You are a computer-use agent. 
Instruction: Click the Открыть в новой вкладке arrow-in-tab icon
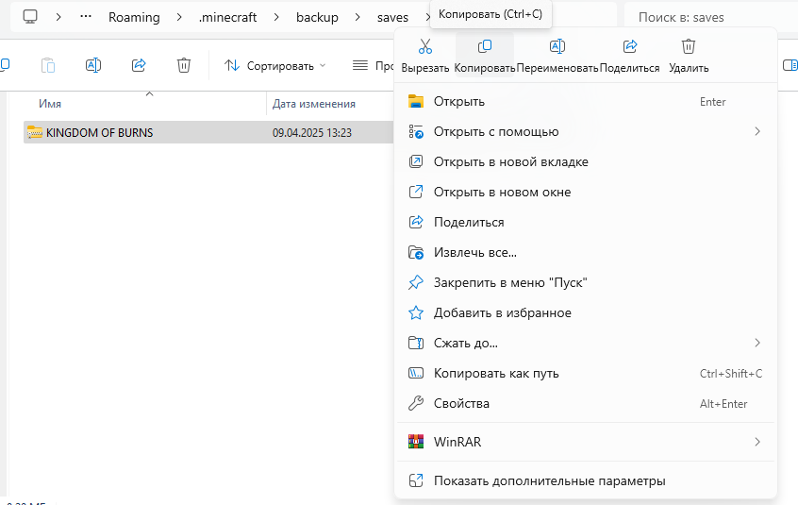click(x=416, y=162)
